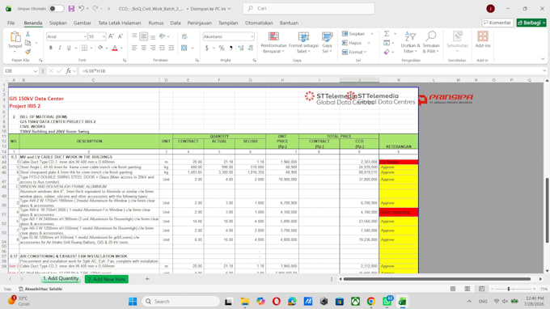Open the font size dropdown showing 10
This screenshot has width=550, height=309.
104,36
